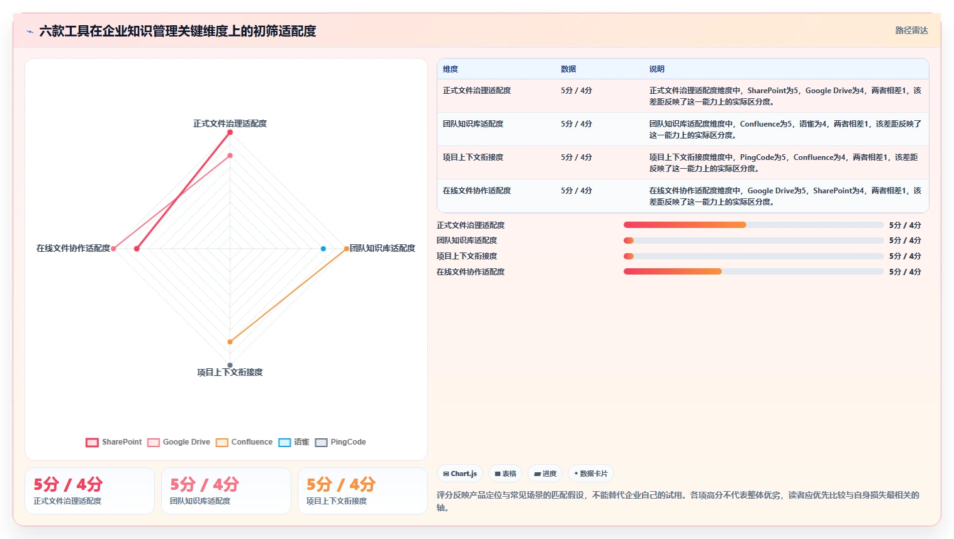Click radar axis label 正式文件治理适配度
Viewport: 954px width, 539px height.
coord(230,123)
